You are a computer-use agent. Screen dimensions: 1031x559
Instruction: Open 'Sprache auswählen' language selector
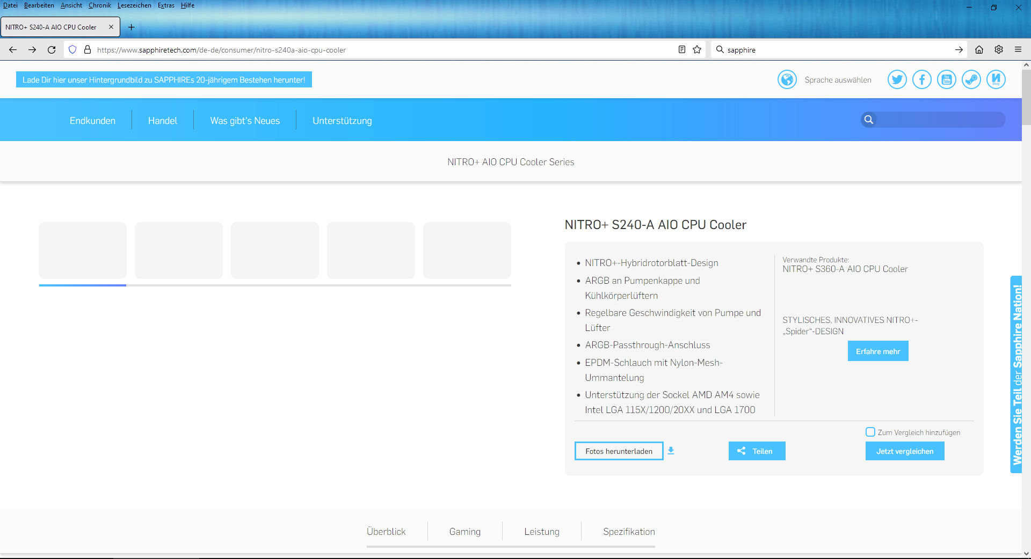[x=838, y=80]
